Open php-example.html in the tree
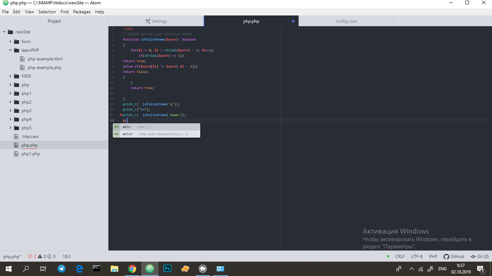 tap(45, 59)
